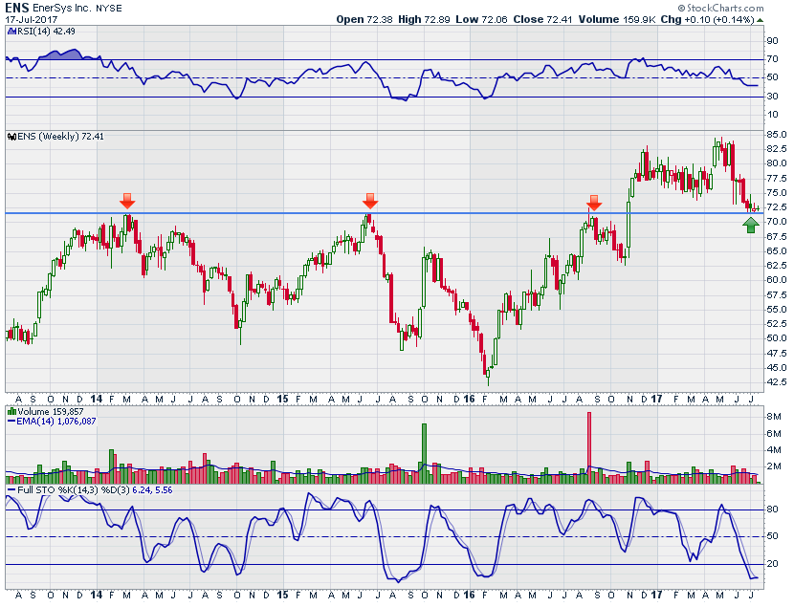Select the ENS (Weekly) 72.41 label
Viewport: 794px width, 607px height.
coord(61,137)
